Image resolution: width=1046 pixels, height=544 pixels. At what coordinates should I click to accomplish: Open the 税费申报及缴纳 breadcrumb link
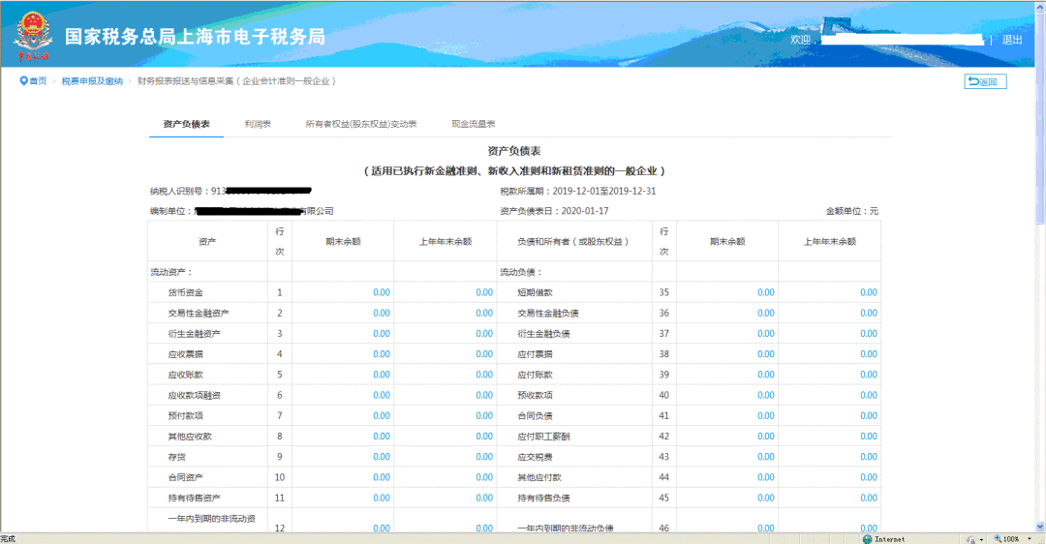92,80
